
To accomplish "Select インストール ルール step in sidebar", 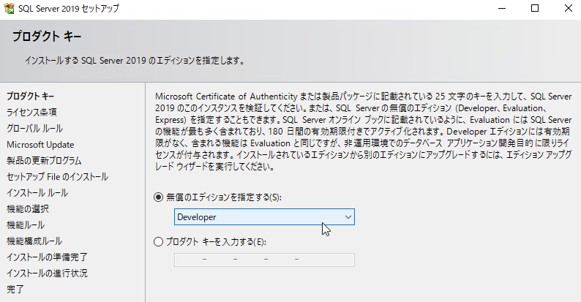I will pos(37,193).
